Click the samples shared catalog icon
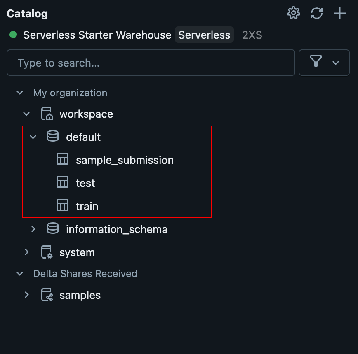Viewport: 358px width, 354px height. click(x=47, y=295)
